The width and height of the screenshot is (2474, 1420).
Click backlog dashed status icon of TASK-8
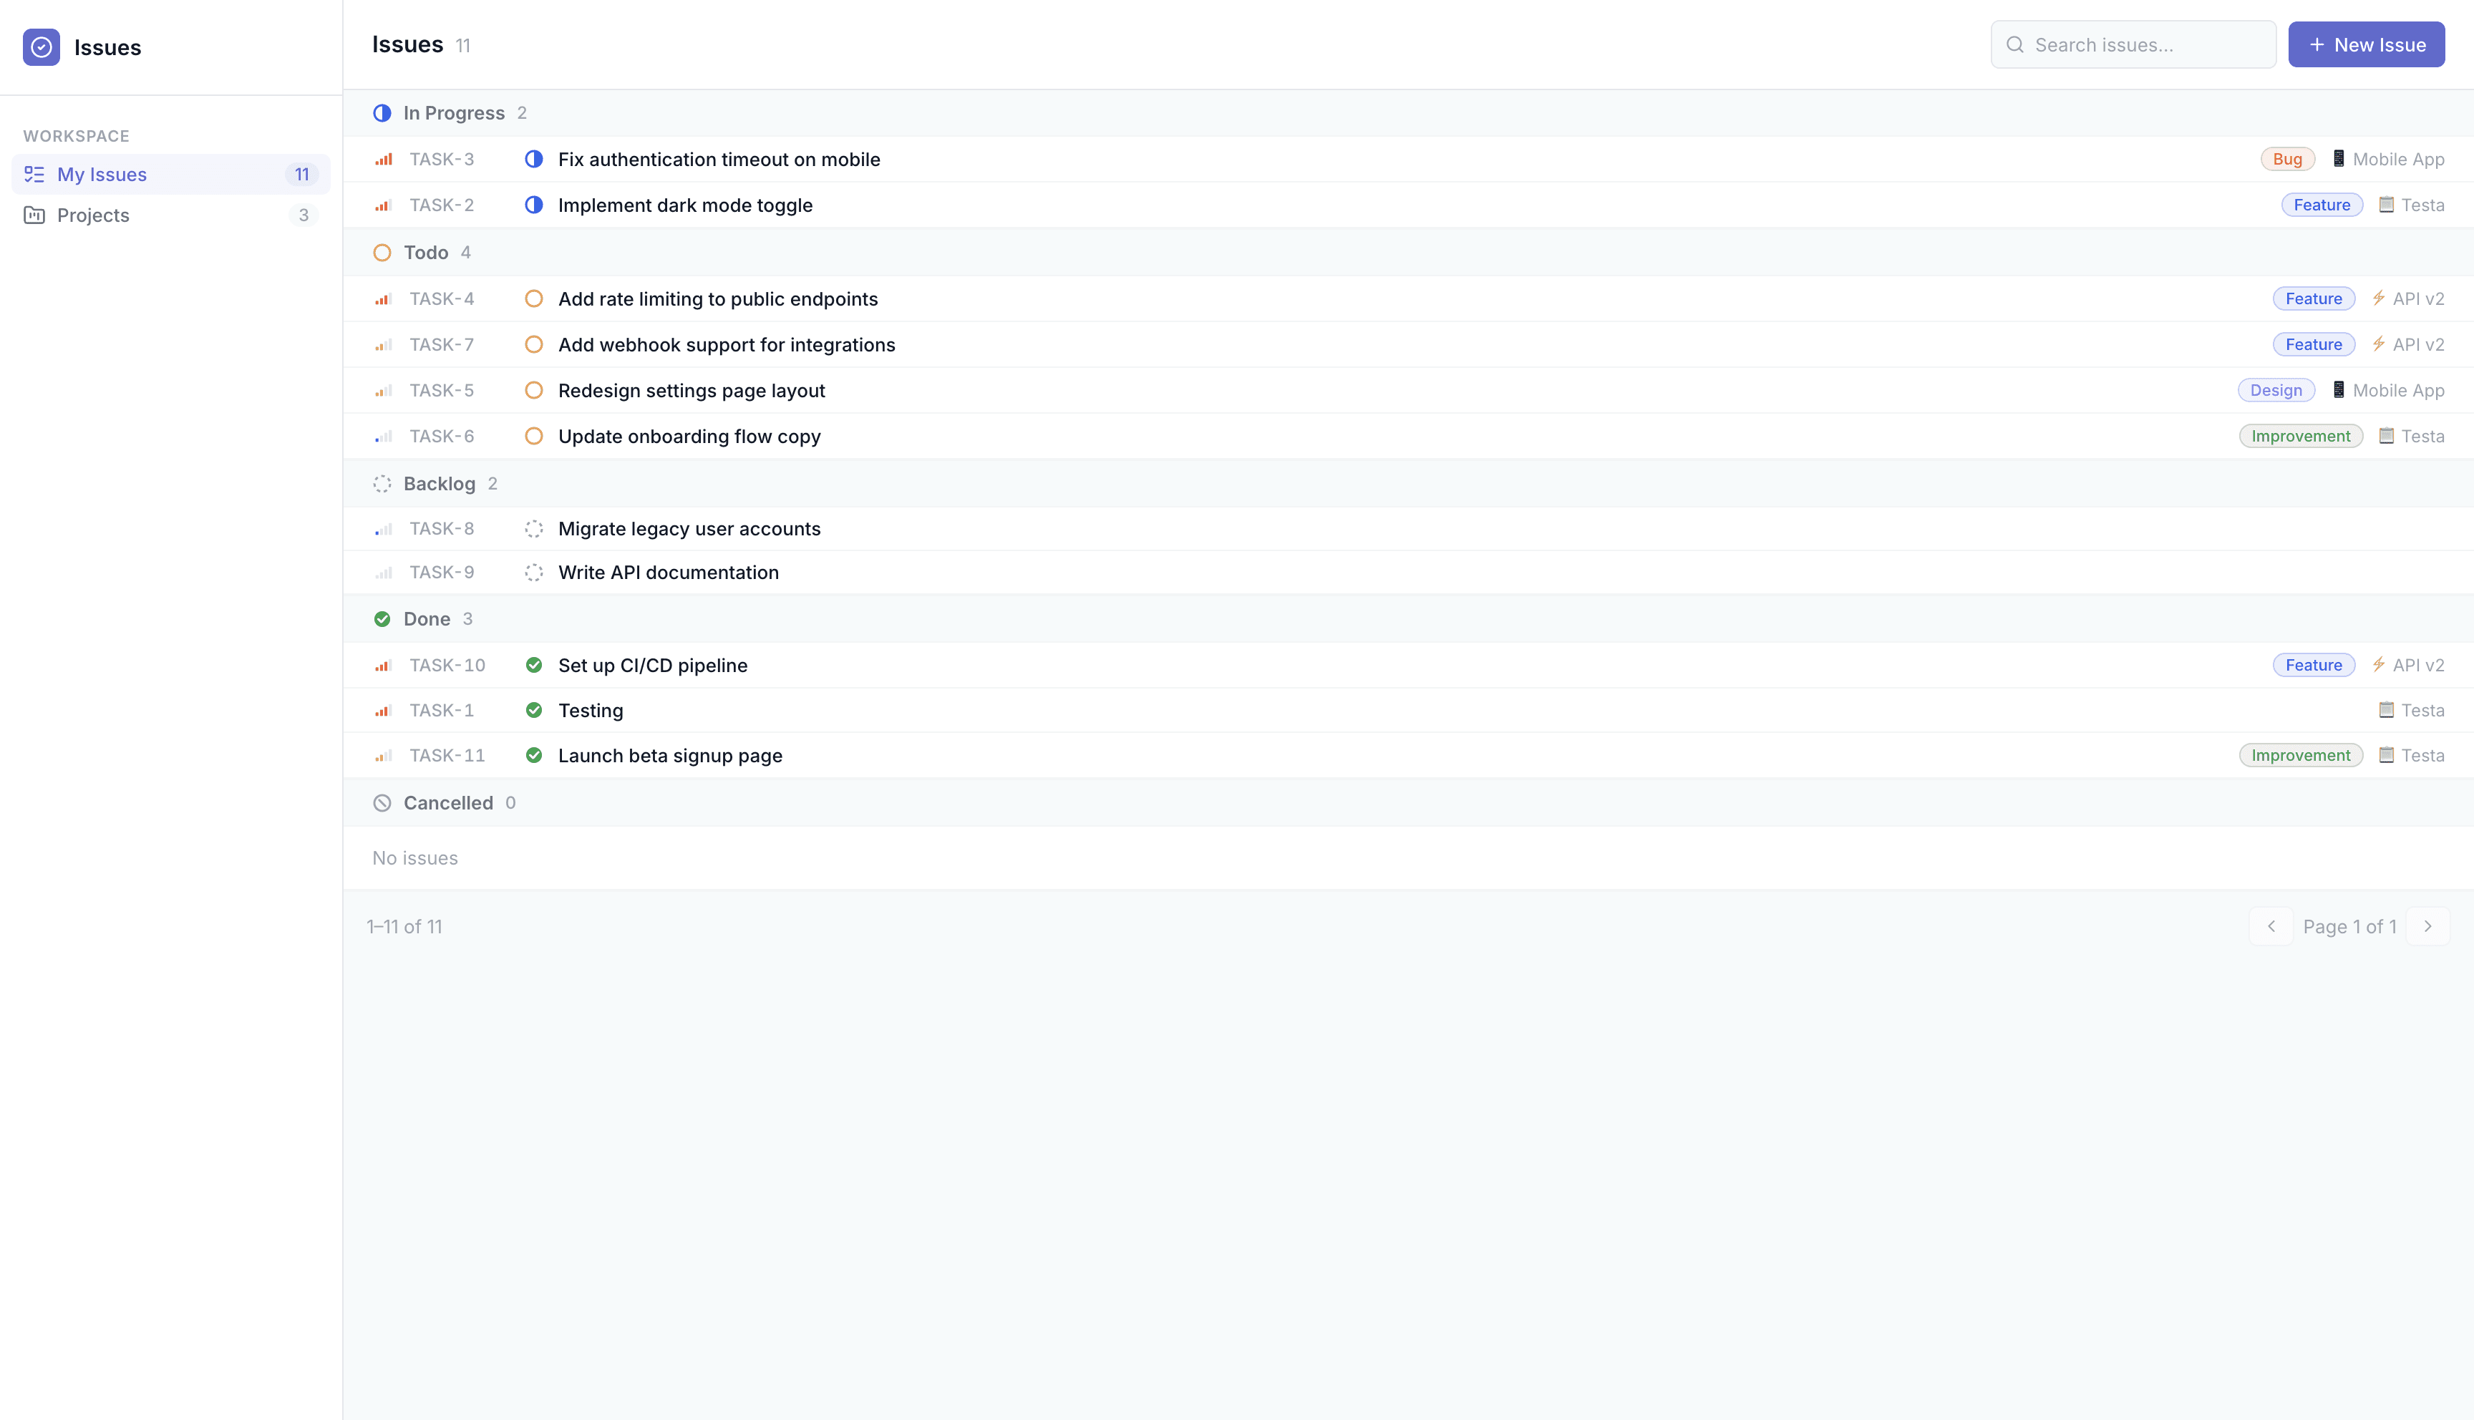pyautogui.click(x=533, y=529)
